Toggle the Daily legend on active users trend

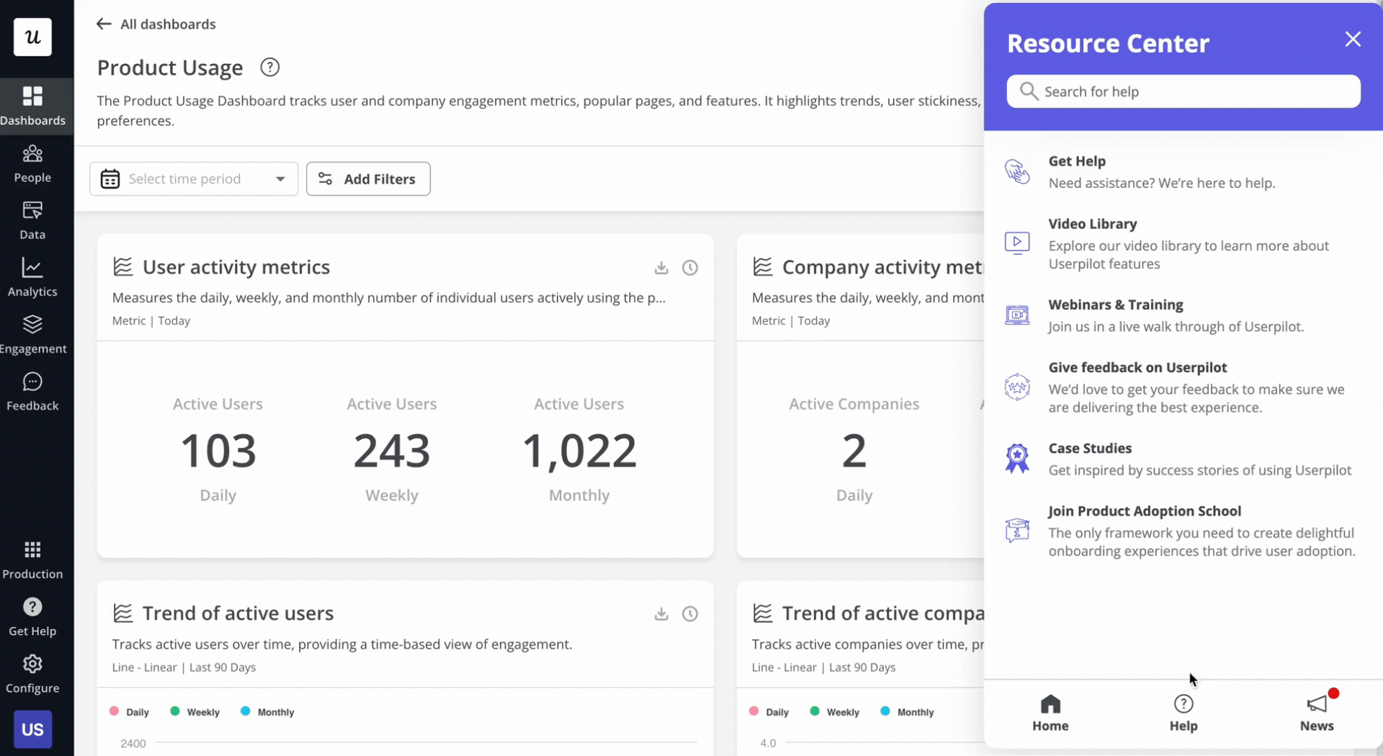(x=130, y=711)
